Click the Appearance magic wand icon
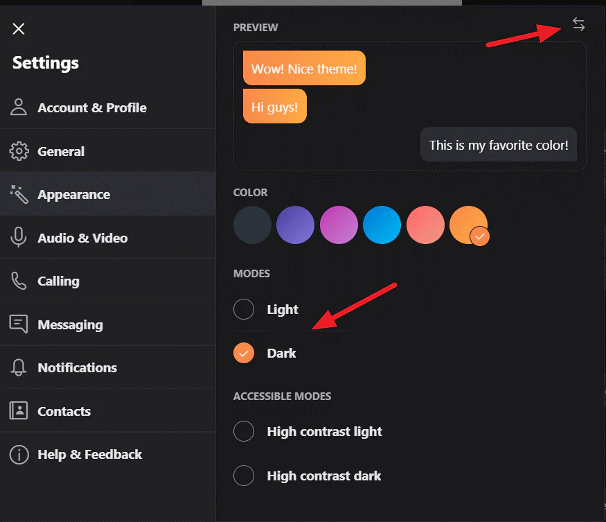Viewport: 606px width, 522px height. click(18, 194)
